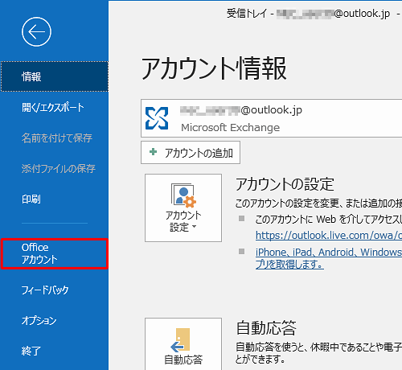Open the iPhone, iPad, Android app link
Image resolution: width=402 pixels, height=370 pixels.
pos(329,258)
